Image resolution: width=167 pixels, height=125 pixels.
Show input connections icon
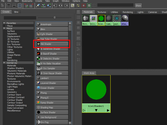click(55, 6)
